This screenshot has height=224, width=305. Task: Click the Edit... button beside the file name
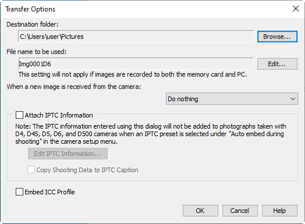pyautogui.click(x=277, y=64)
